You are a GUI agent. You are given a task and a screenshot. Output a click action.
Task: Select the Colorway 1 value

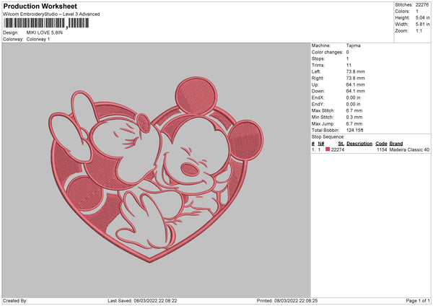[38, 39]
